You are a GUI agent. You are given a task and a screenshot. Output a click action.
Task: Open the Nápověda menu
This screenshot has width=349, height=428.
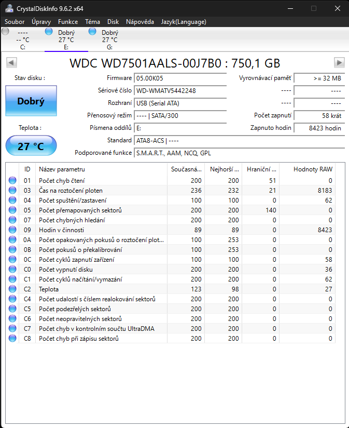click(140, 22)
